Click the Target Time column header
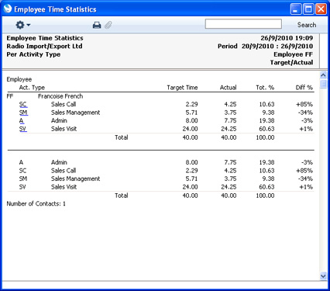The height and width of the screenshot is (291, 330). point(182,88)
